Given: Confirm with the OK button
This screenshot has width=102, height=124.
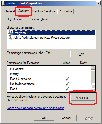Looking at the screenshot, I should pos(44,118).
